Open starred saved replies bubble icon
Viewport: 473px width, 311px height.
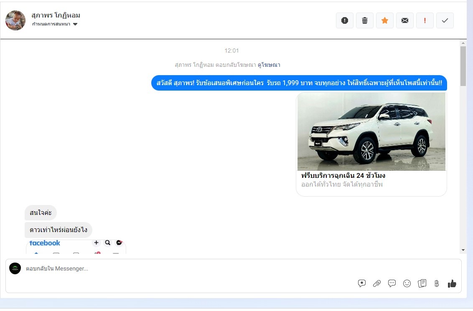[362, 283]
